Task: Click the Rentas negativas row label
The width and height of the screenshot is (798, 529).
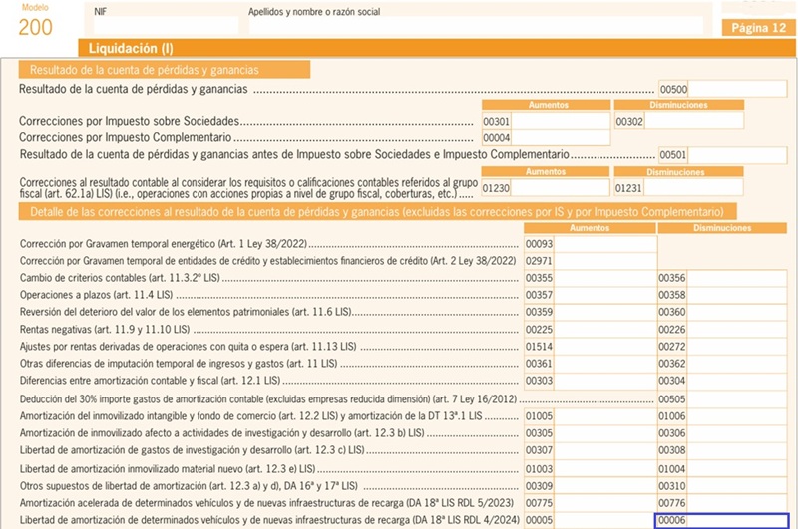Action: [x=105, y=330]
